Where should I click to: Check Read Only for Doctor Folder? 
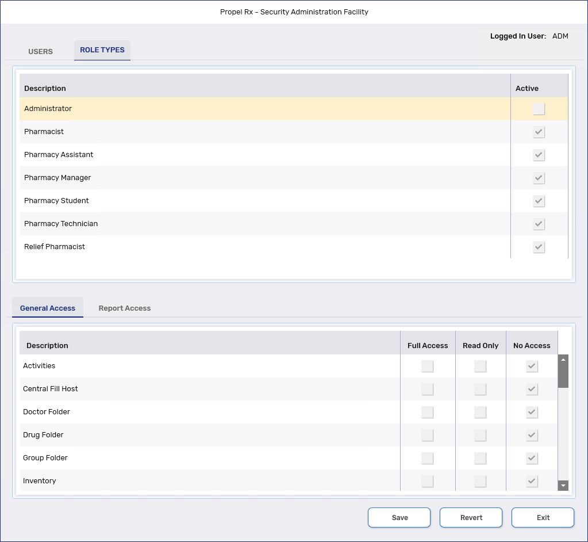[x=480, y=412]
